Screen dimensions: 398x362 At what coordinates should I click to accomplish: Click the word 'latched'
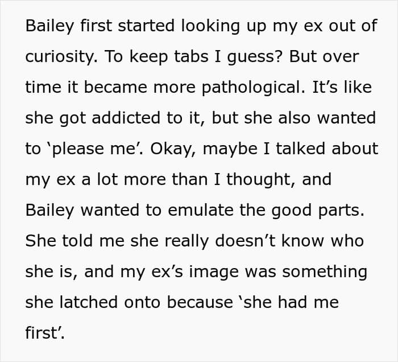88,302
